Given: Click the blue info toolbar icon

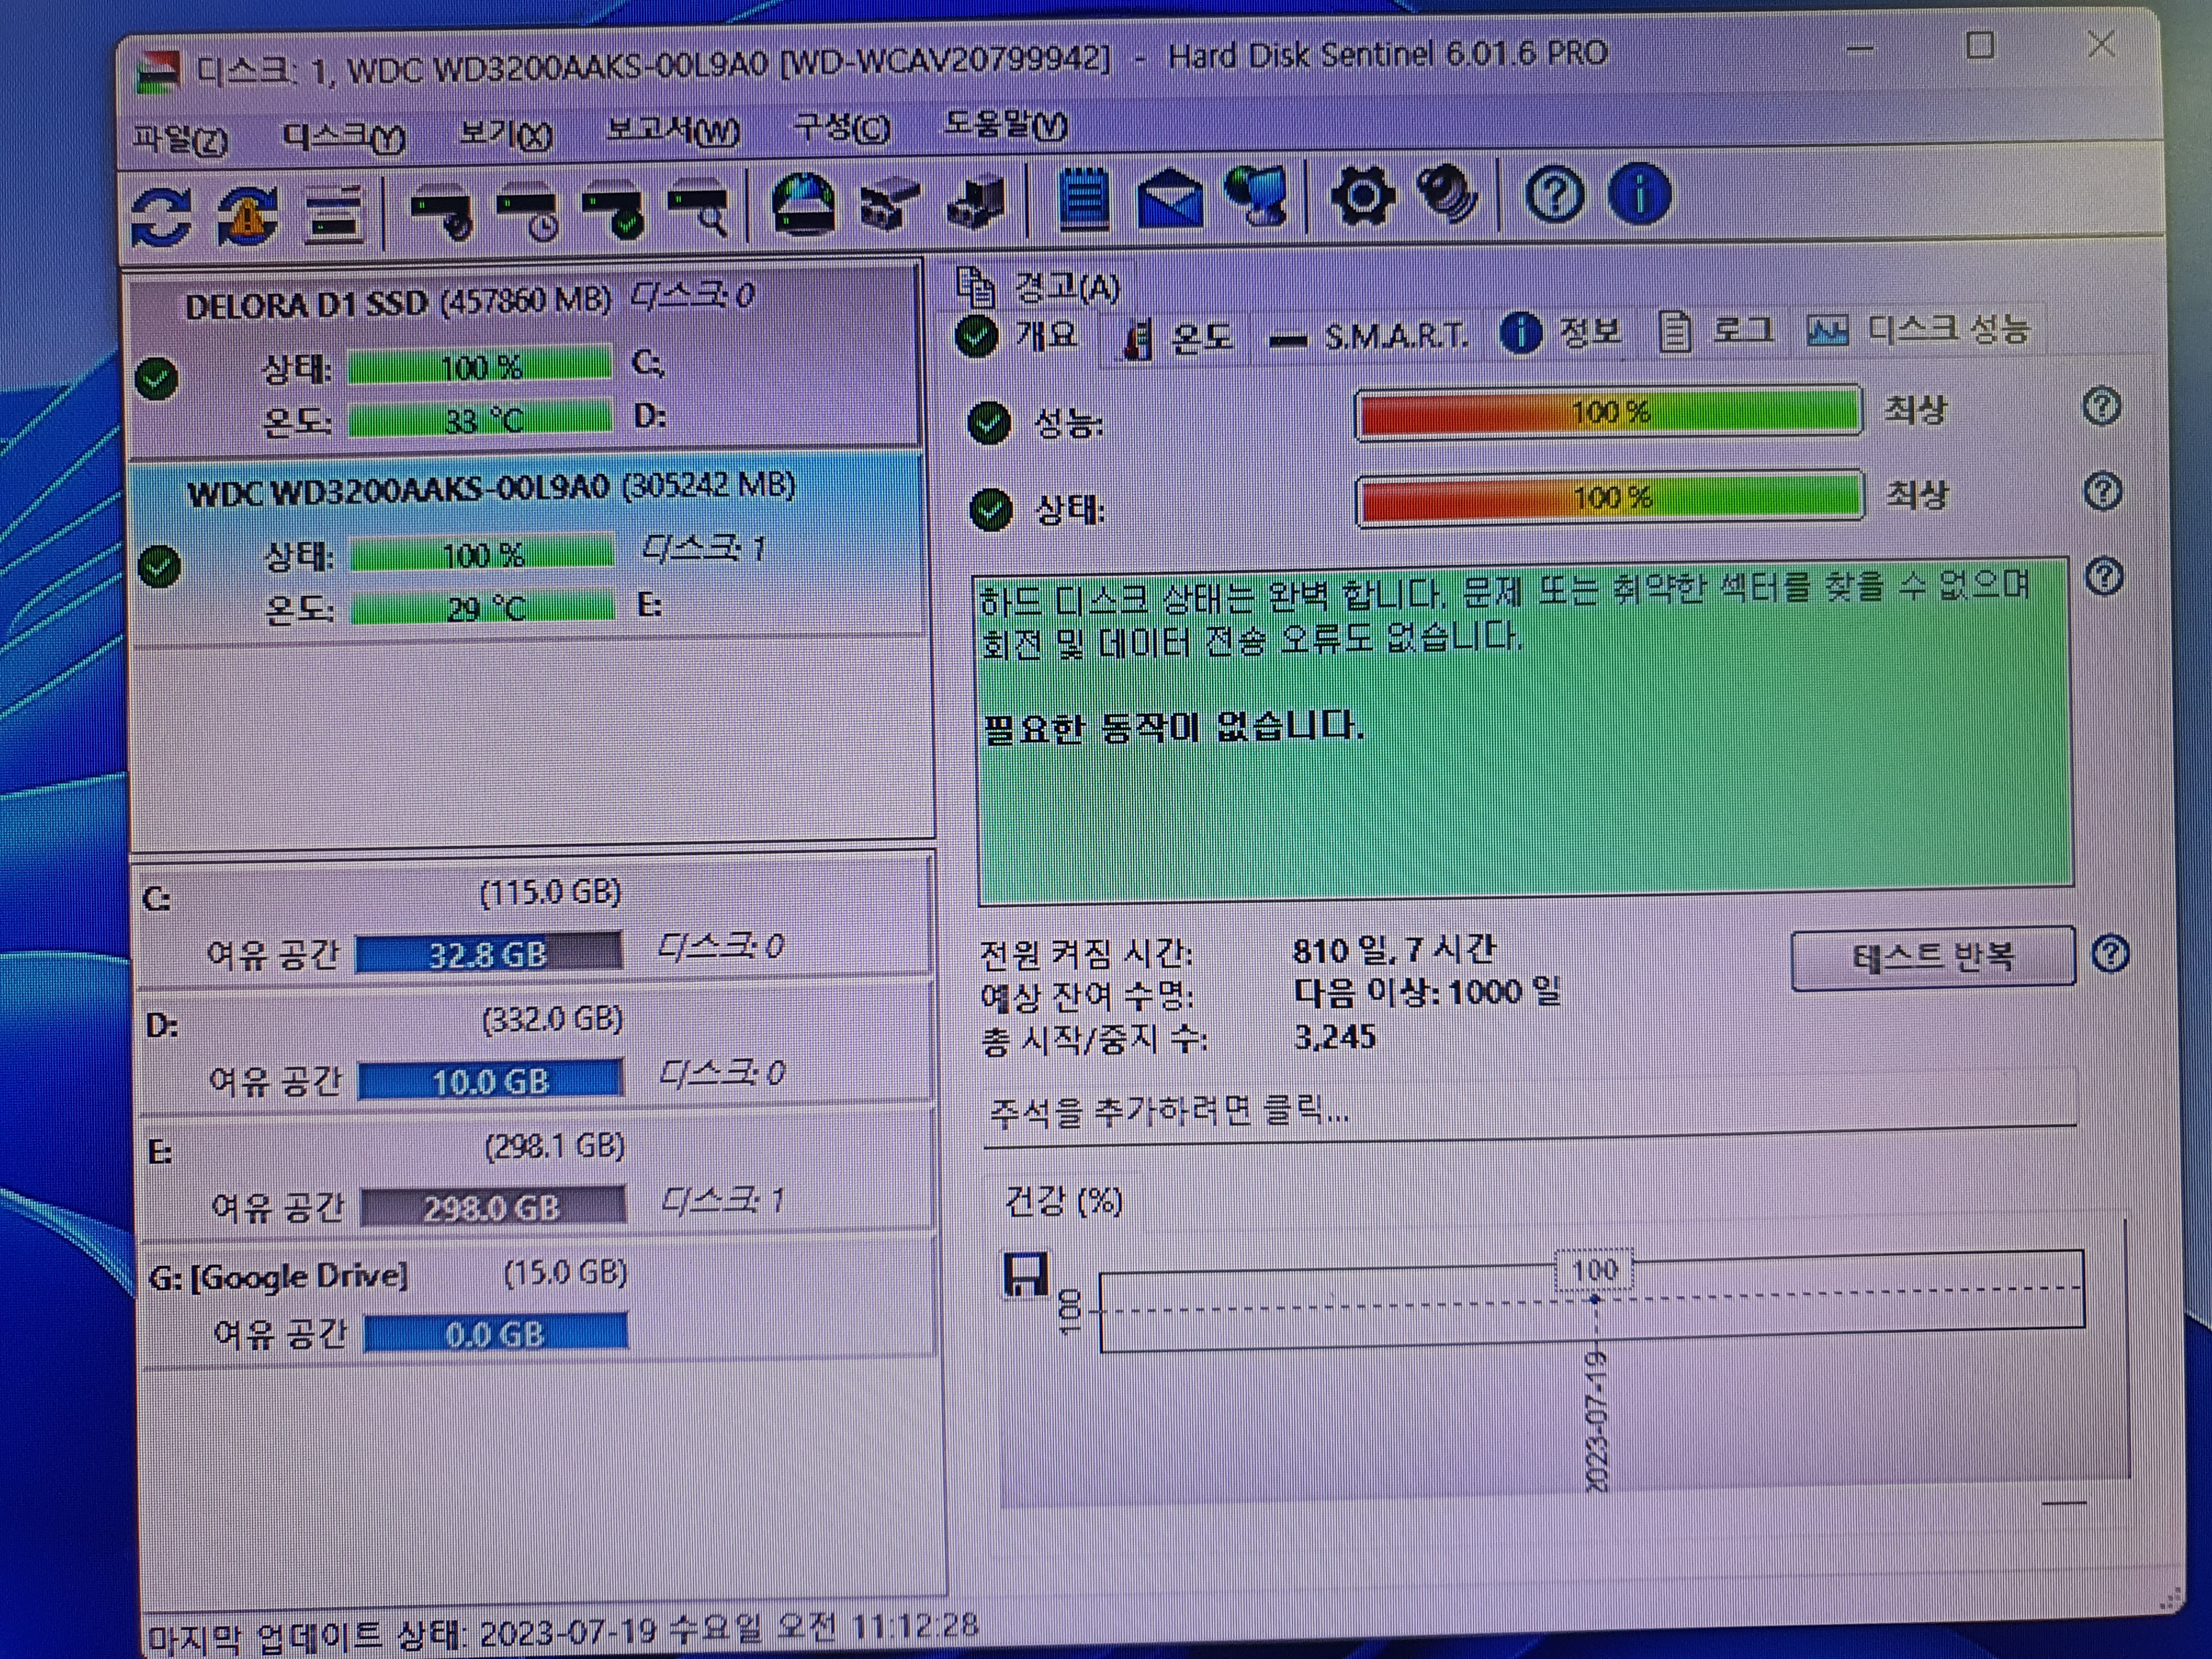Looking at the screenshot, I should pyautogui.click(x=1639, y=194).
